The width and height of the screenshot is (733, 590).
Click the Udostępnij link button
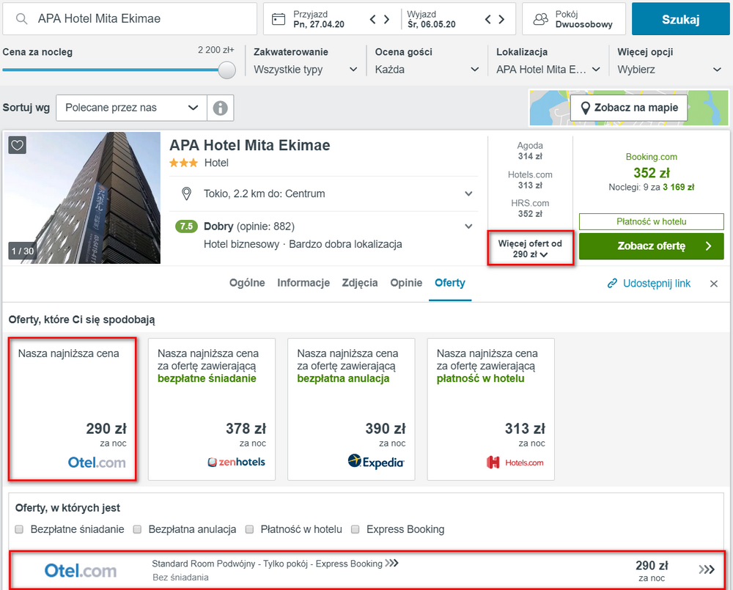[649, 284]
